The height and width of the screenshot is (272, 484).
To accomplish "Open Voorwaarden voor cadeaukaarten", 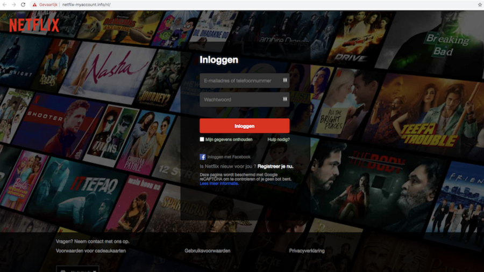I will (x=91, y=251).
